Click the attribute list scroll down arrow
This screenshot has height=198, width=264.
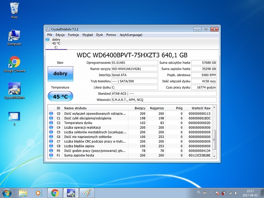214,156
